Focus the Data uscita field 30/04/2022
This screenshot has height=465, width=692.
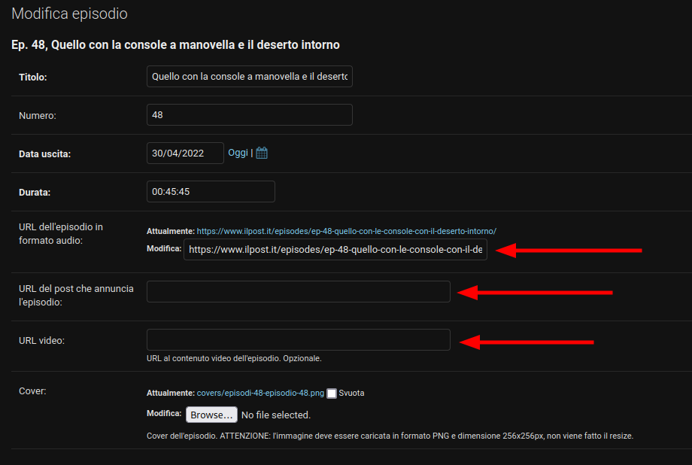pyautogui.click(x=185, y=153)
